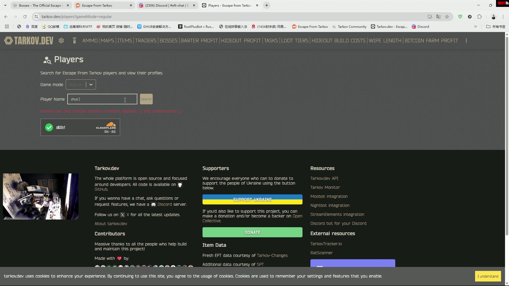Open the header three-dot overflow menu
Image resolution: width=509 pixels, height=286 pixels.
click(466, 41)
